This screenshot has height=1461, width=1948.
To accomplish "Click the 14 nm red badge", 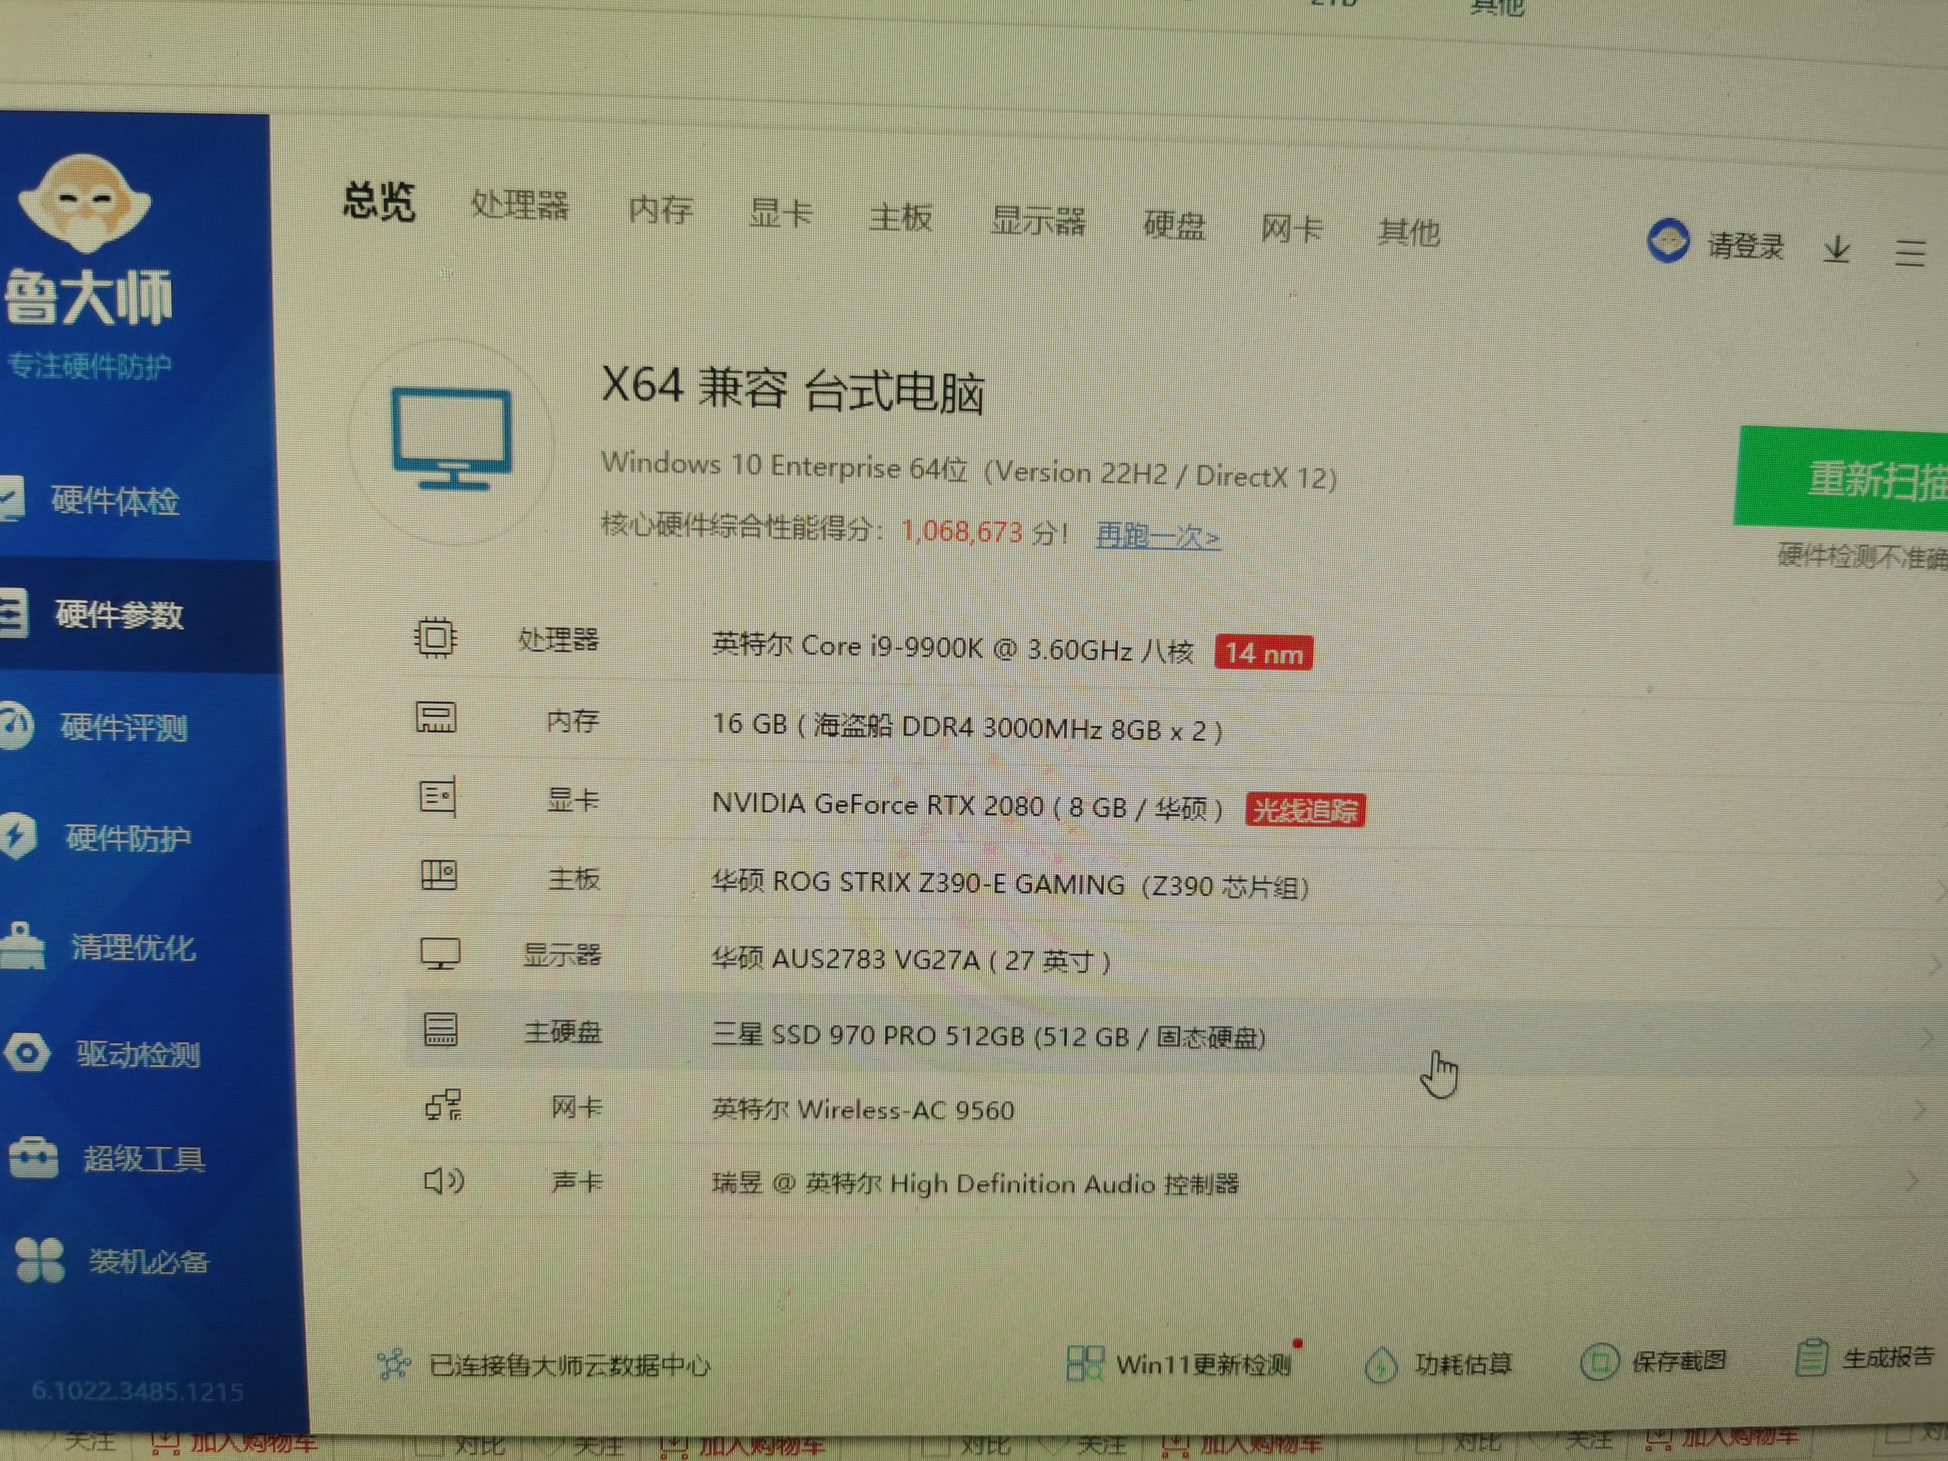I will coord(1264,653).
